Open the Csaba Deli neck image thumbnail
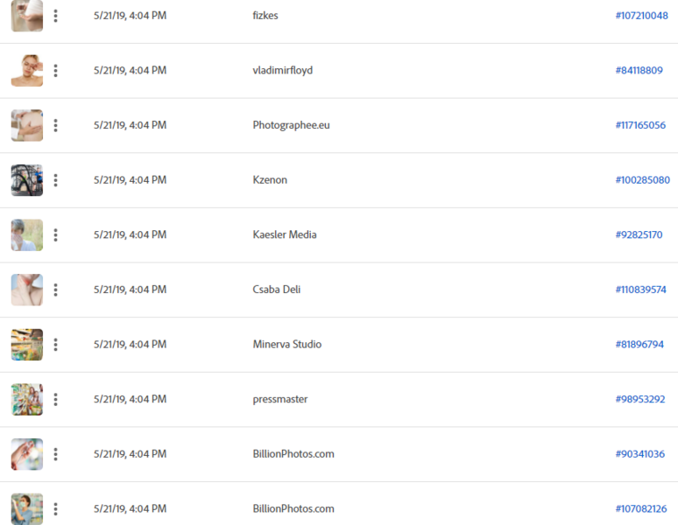Image resolution: width=678 pixels, height=525 pixels. [x=27, y=290]
